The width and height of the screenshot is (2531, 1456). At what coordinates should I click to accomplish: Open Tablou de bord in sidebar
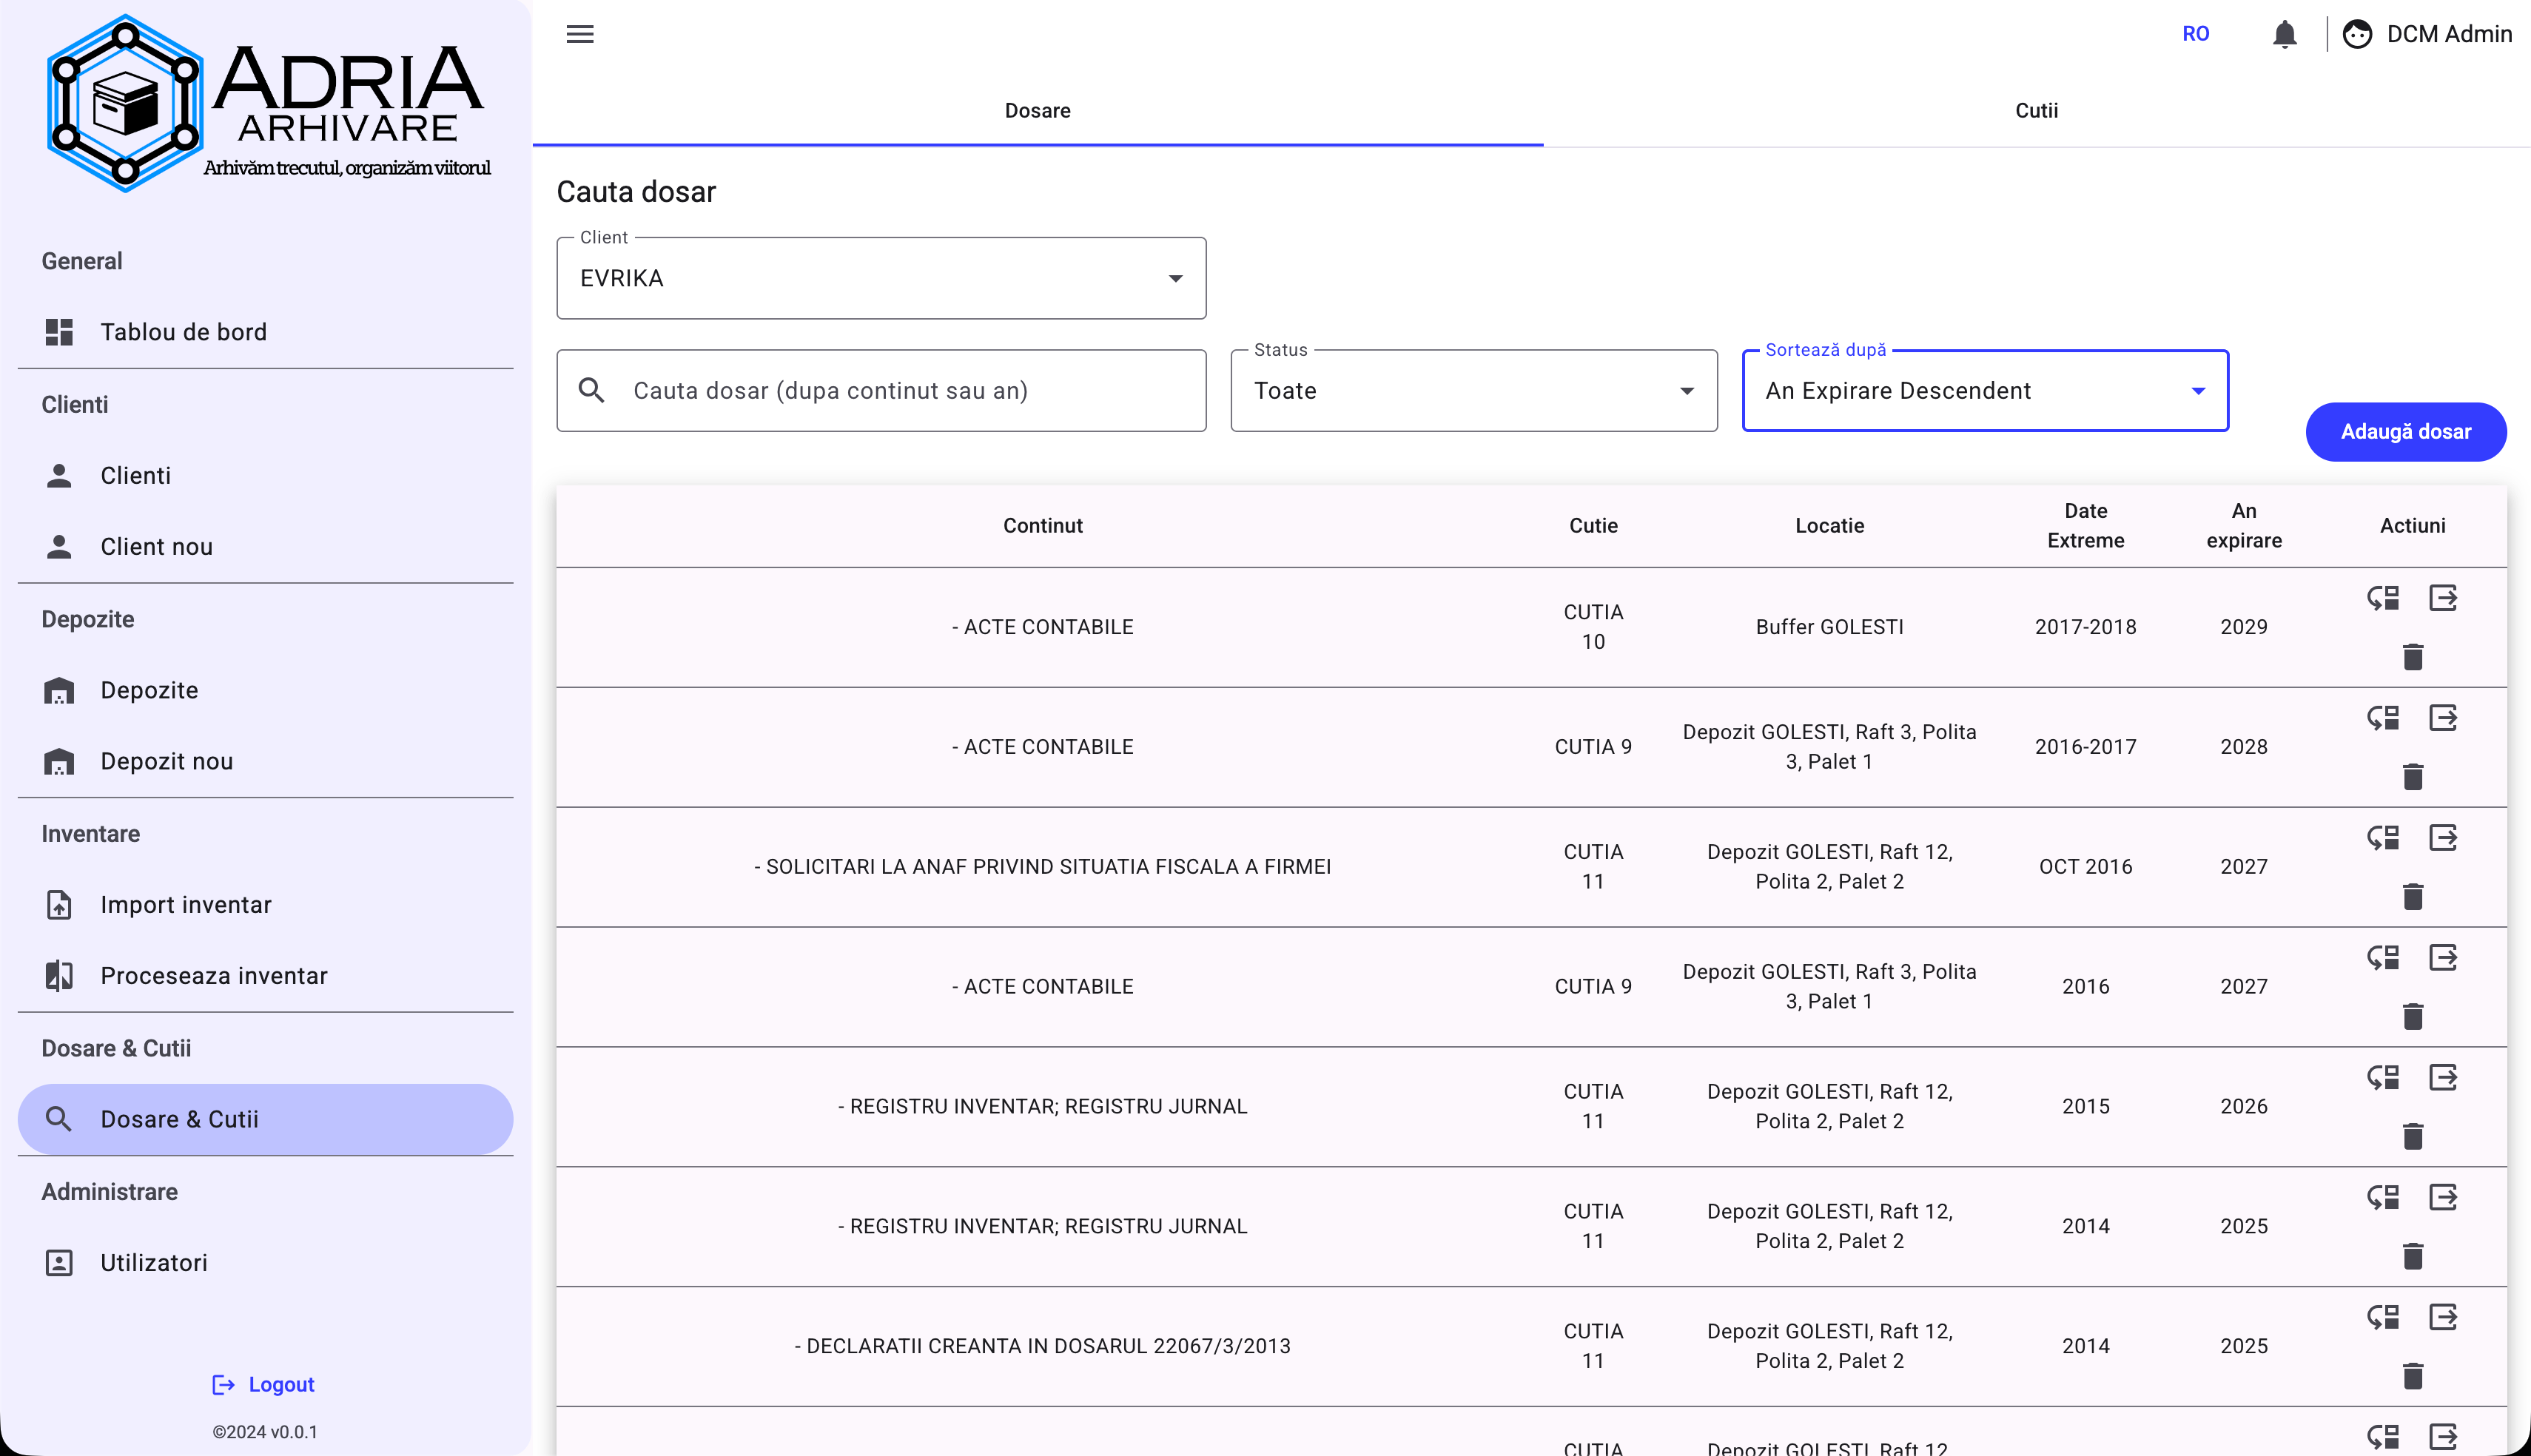tap(265, 332)
